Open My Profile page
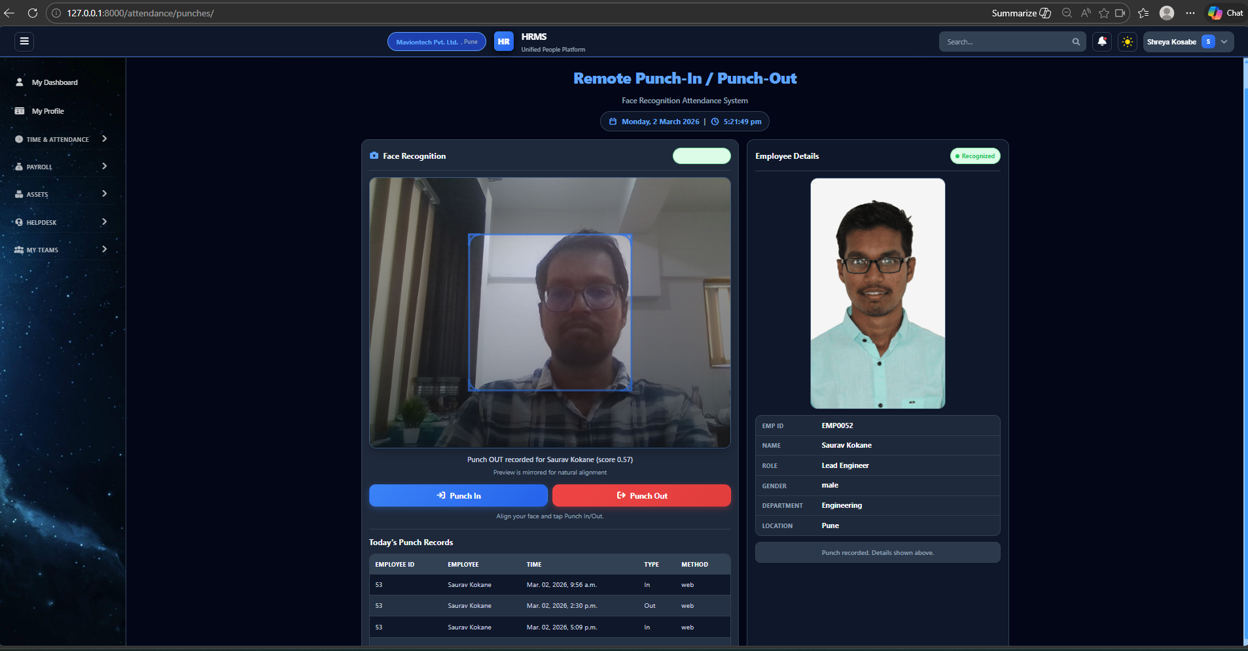Viewport: 1248px width, 651px height. click(x=48, y=111)
